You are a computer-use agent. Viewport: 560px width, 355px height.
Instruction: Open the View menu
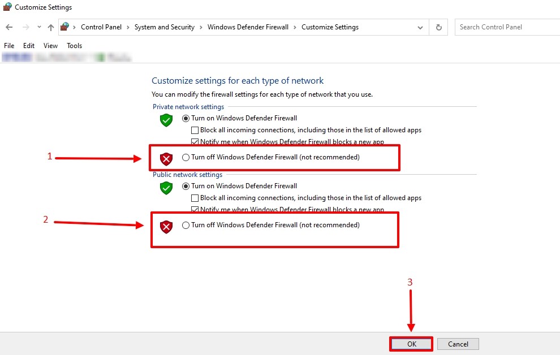coord(50,46)
